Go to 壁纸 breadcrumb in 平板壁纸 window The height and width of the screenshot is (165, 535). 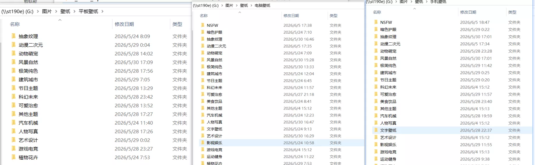(65, 11)
